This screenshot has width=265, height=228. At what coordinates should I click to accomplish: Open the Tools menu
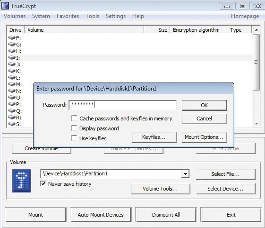(x=92, y=16)
